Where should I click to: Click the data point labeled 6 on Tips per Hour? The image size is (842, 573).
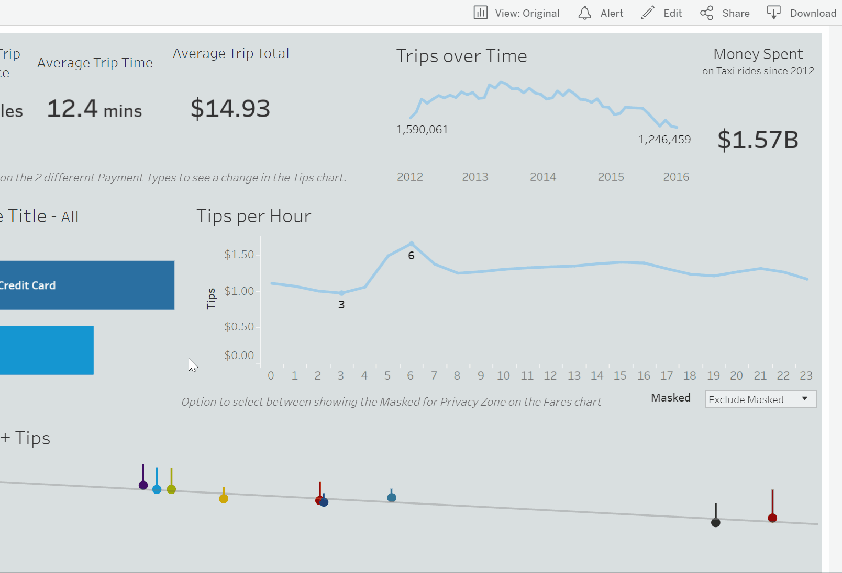click(411, 243)
